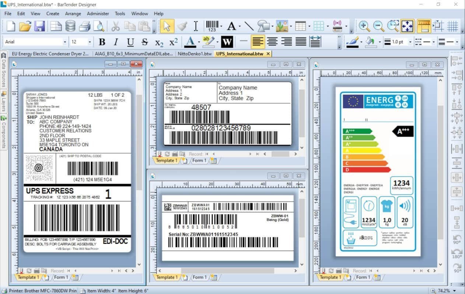Open the Arial font family dropdown
The height and width of the screenshot is (294, 465).
pos(65,42)
